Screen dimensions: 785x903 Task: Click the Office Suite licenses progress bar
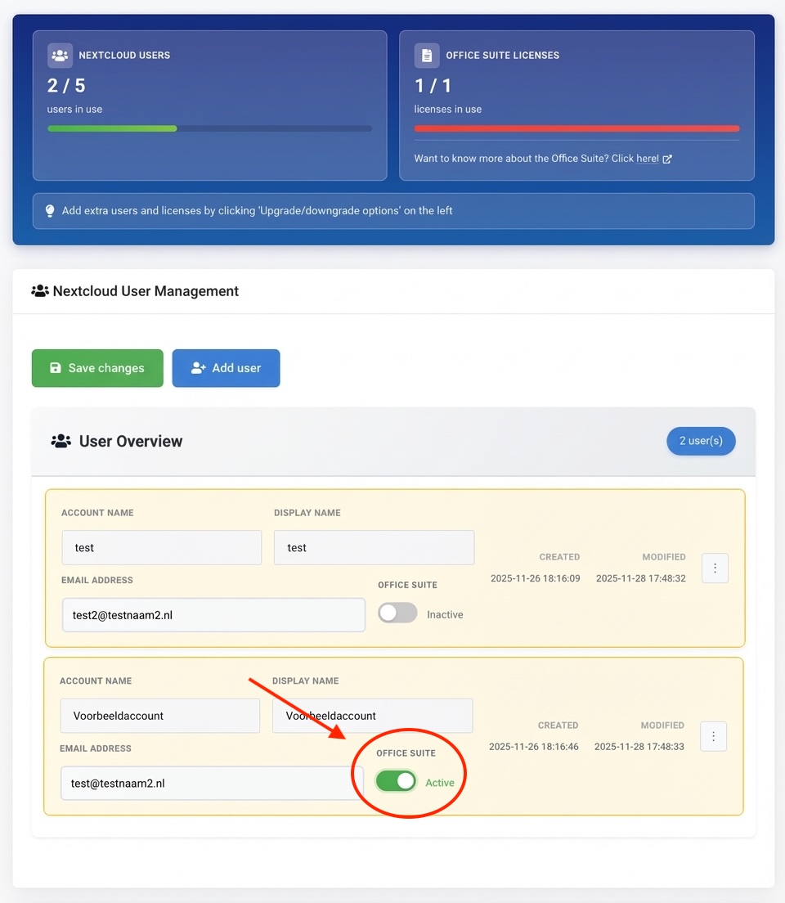[x=576, y=128]
